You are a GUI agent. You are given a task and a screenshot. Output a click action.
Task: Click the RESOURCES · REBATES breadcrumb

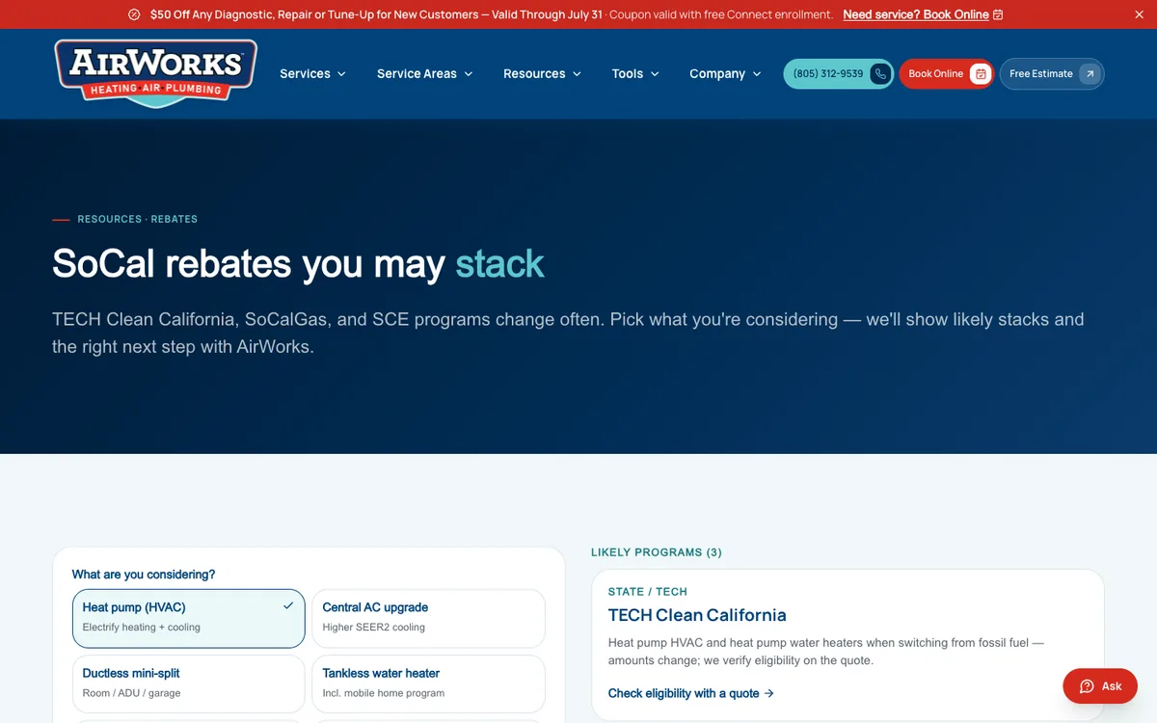pos(138,219)
